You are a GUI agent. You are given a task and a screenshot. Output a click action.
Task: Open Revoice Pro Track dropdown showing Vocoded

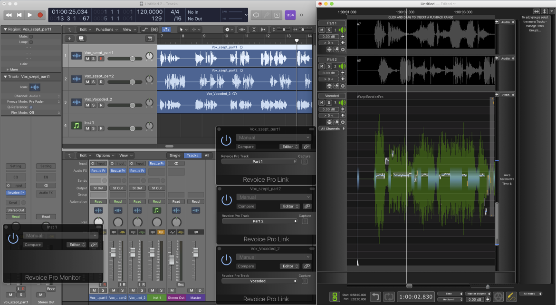pos(259,281)
